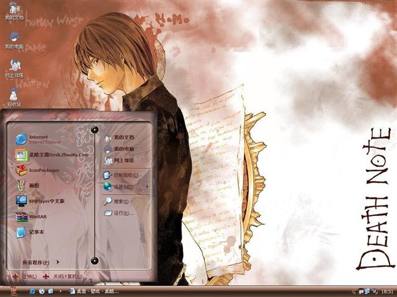Open 我的文档 in Start menu right column
The width and height of the screenshot is (397, 297).
(119, 137)
